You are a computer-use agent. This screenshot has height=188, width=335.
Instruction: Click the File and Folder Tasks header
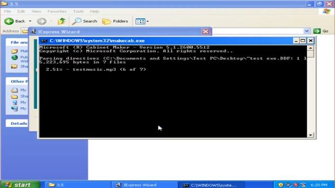(x=17, y=42)
